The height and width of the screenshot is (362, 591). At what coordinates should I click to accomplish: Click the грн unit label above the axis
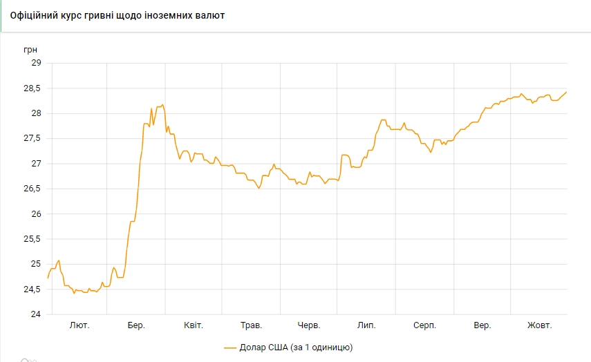pyautogui.click(x=30, y=50)
